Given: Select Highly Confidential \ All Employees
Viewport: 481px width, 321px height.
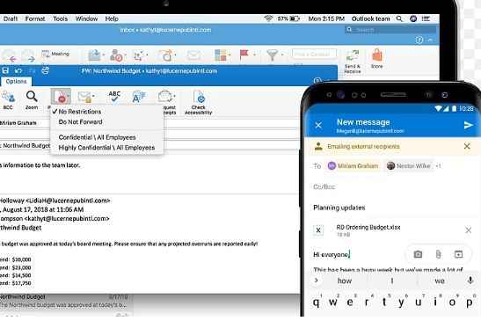Looking at the screenshot, I should click(x=106, y=148).
